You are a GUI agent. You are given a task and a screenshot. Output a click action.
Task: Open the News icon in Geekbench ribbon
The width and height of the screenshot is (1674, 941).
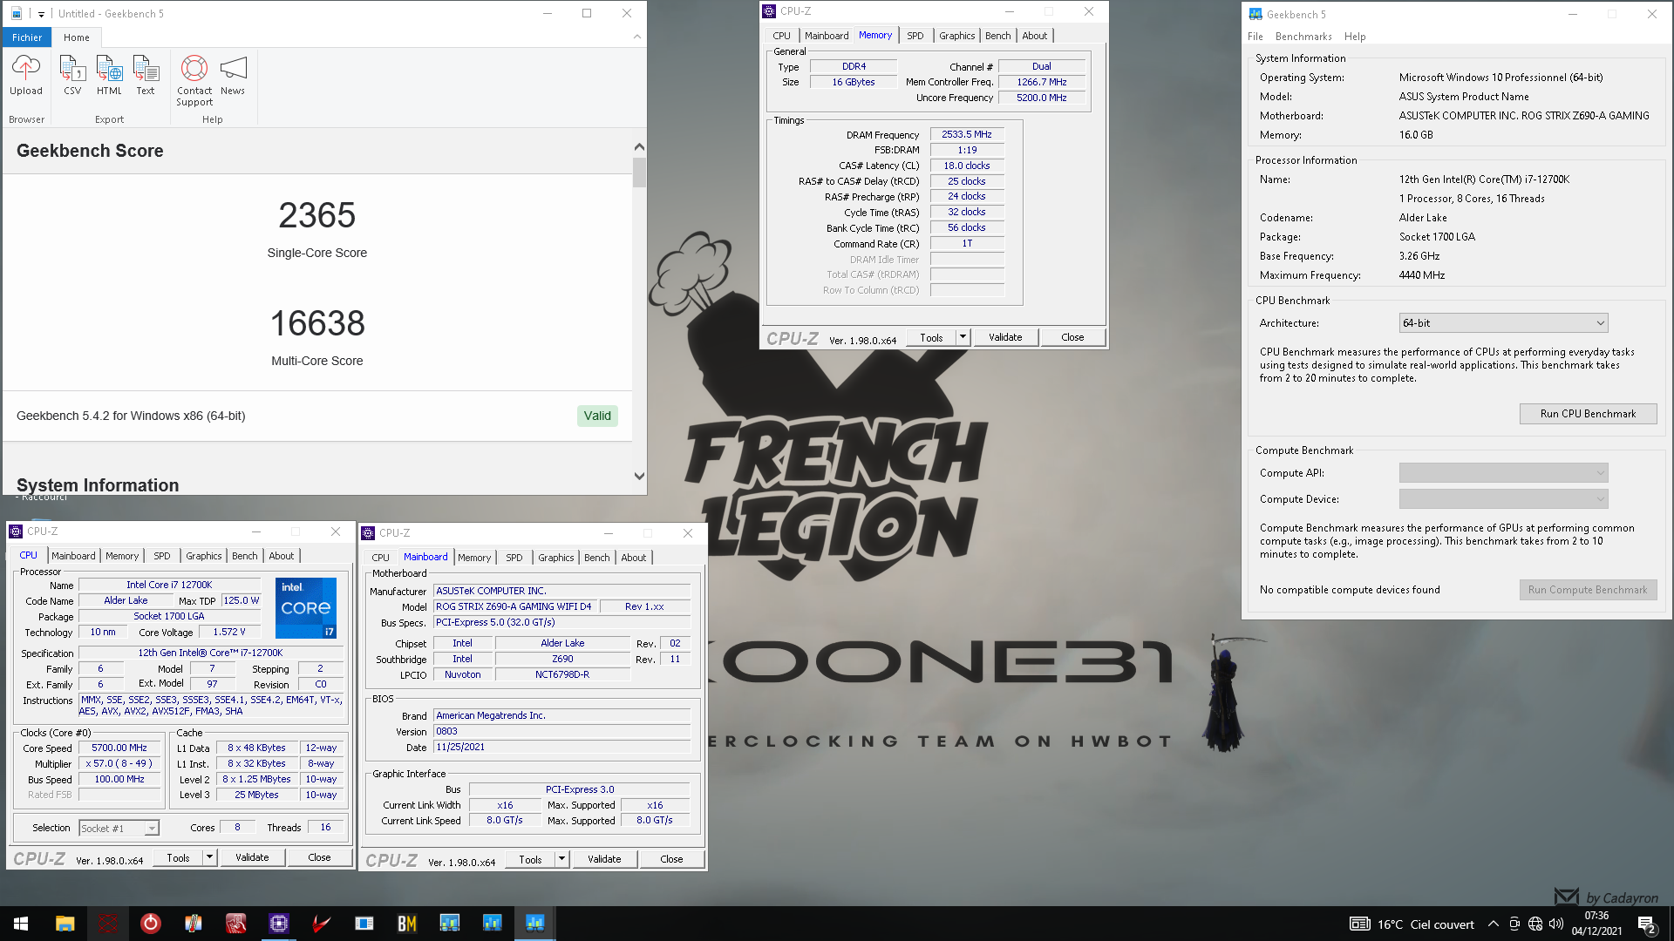click(233, 76)
